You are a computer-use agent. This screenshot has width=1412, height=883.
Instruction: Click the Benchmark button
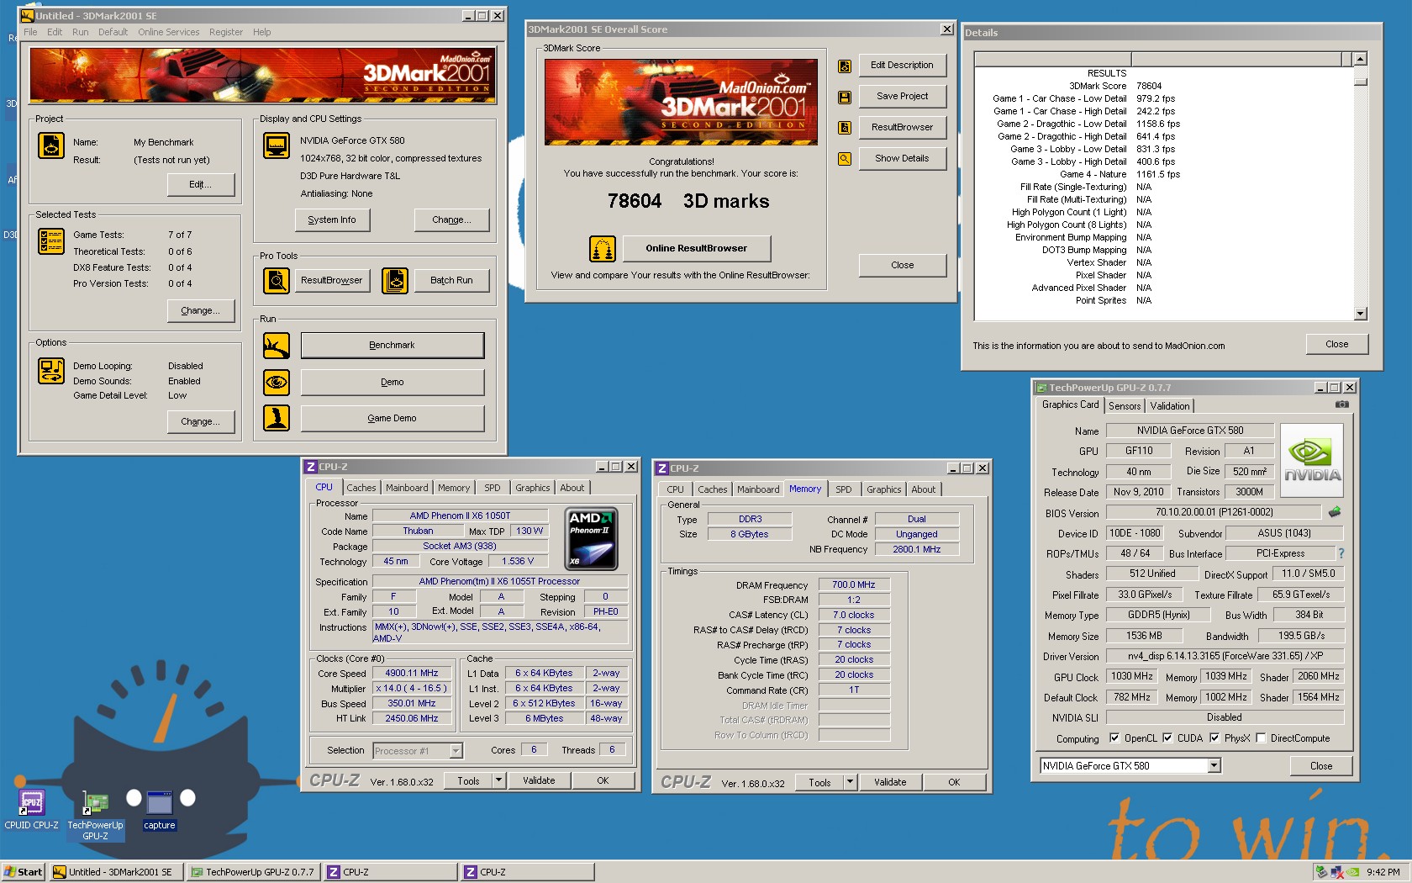coord(393,346)
